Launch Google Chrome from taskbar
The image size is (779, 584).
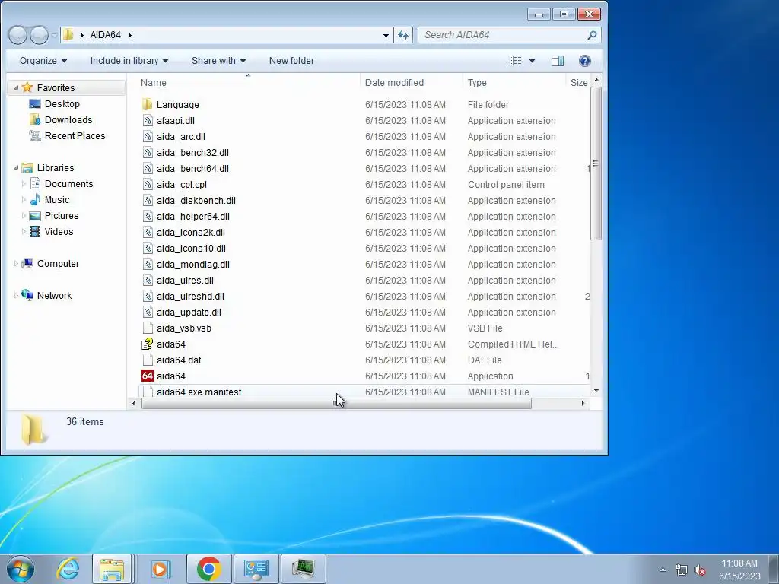click(x=208, y=569)
